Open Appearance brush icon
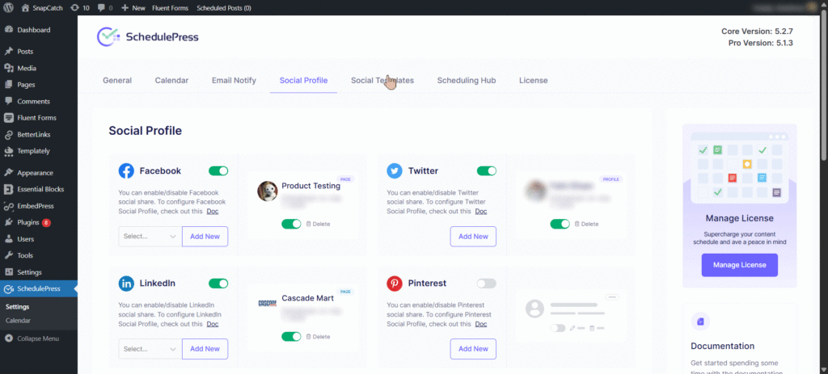Image resolution: width=828 pixels, height=374 pixels. pos(8,173)
